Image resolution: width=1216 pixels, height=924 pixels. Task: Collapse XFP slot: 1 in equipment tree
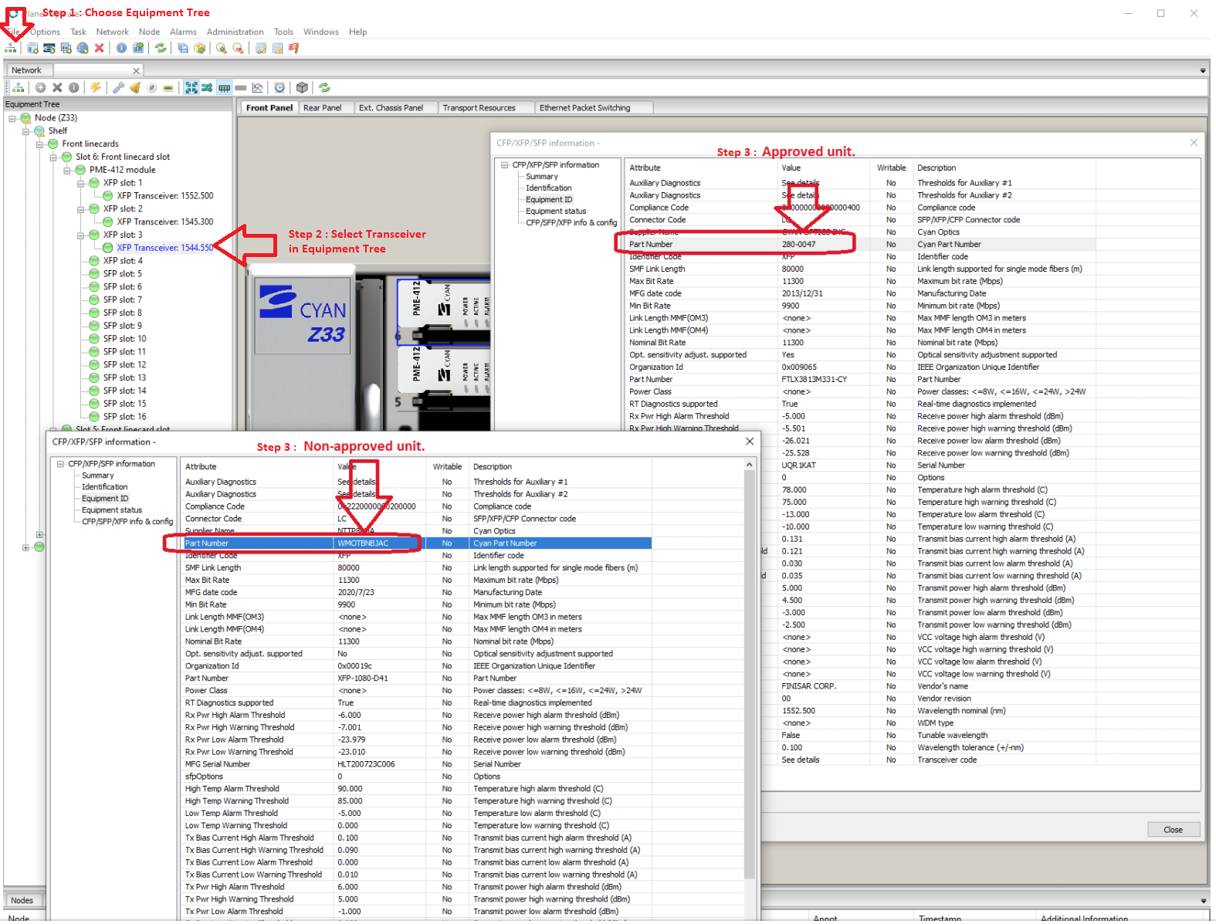point(81,183)
